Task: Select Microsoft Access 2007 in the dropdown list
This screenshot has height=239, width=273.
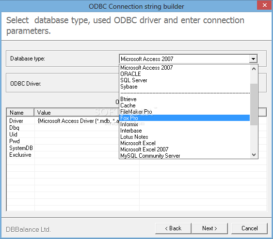Action: pos(185,68)
